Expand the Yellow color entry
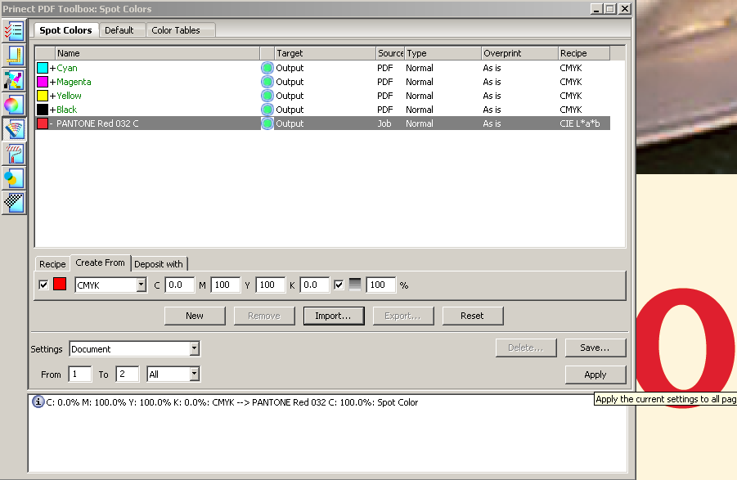737x480 pixels. (52, 96)
